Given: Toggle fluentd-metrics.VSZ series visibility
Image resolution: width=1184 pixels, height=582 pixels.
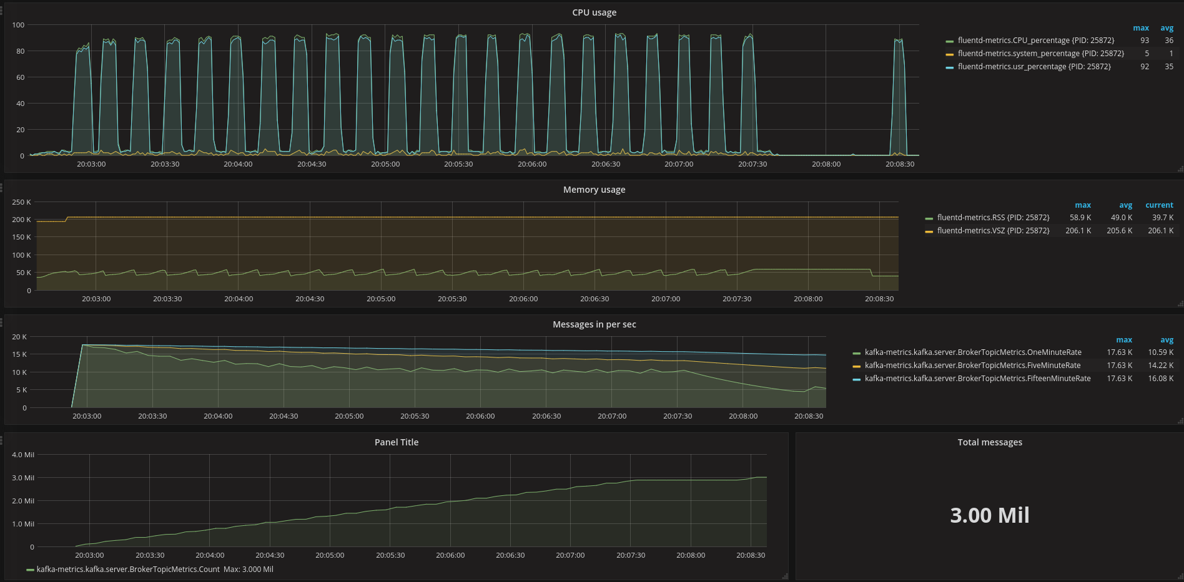Looking at the screenshot, I should click(994, 231).
